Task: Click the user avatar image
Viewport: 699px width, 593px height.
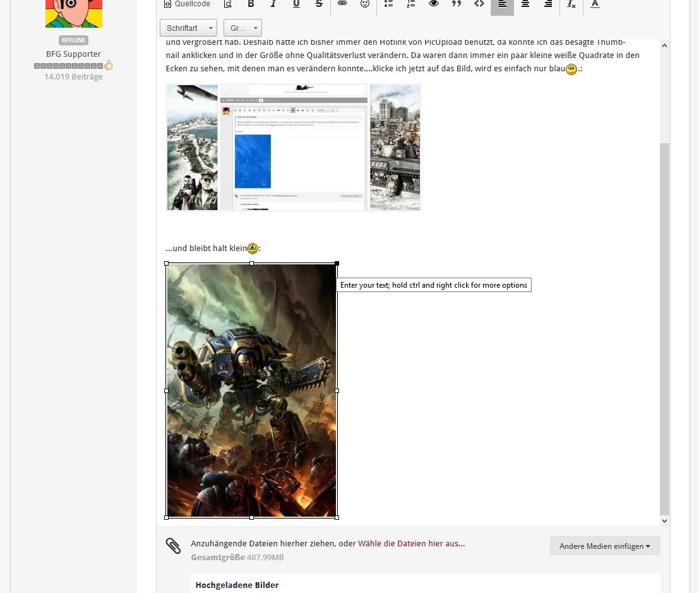Action: coord(74,14)
